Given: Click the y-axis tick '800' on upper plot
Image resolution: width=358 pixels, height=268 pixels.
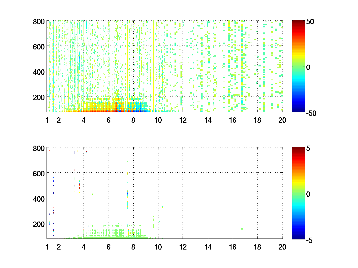Looking at the screenshot, I should (x=39, y=21).
